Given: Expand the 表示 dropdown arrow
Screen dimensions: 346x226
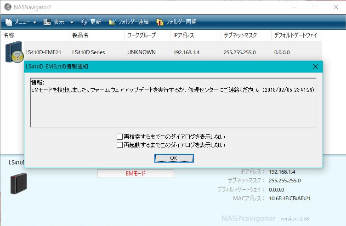Looking at the screenshot, I should click(x=72, y=22).
